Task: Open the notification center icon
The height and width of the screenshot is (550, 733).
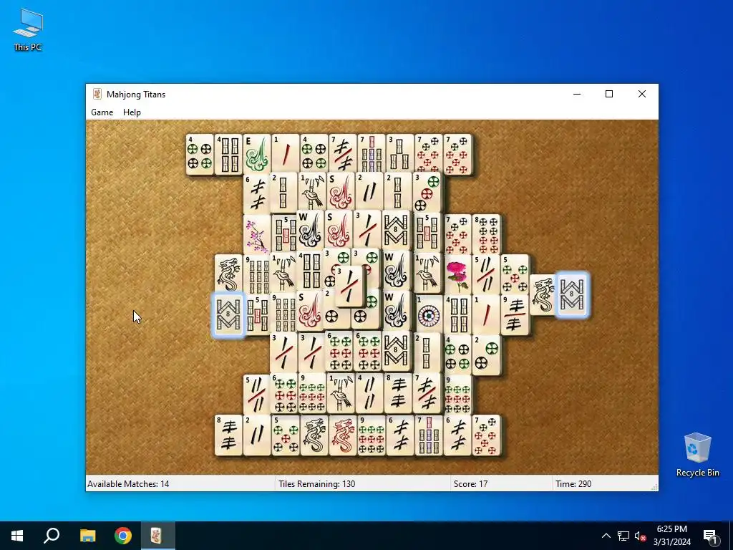Action: click(710, 536)
